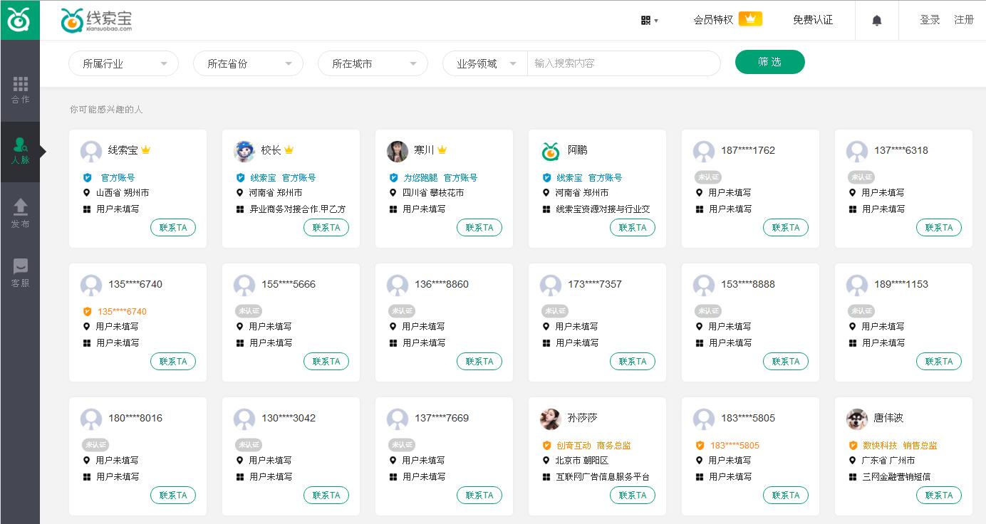This screenshot has height=524, width=986.
Task: Click the 未认证 tag on 135****6740 card
Action: [96, 311]
